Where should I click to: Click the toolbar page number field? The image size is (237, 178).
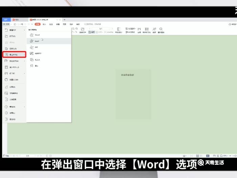[x=101, y=28]
